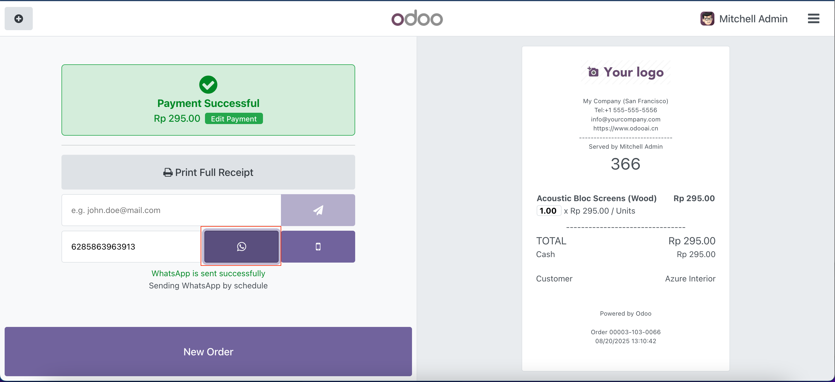Click the green checkmark above Payment Successful
Image resolution: width=835 pixels, height=382 pixels.
(x=208, y=85)
